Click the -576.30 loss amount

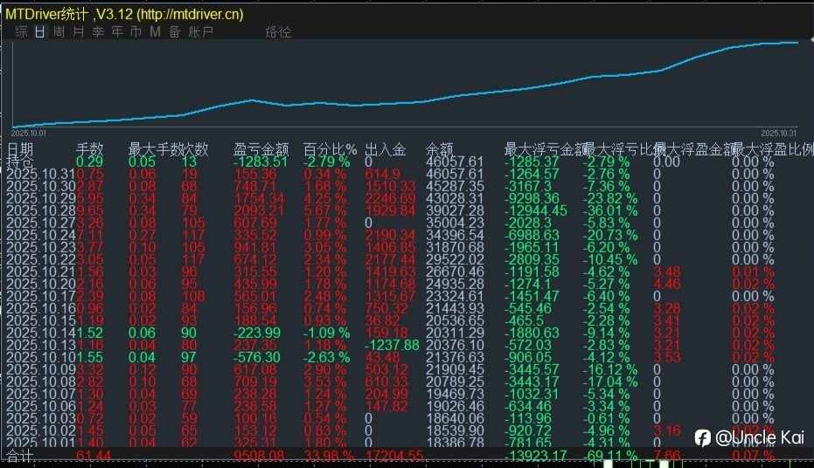(257, 357)
